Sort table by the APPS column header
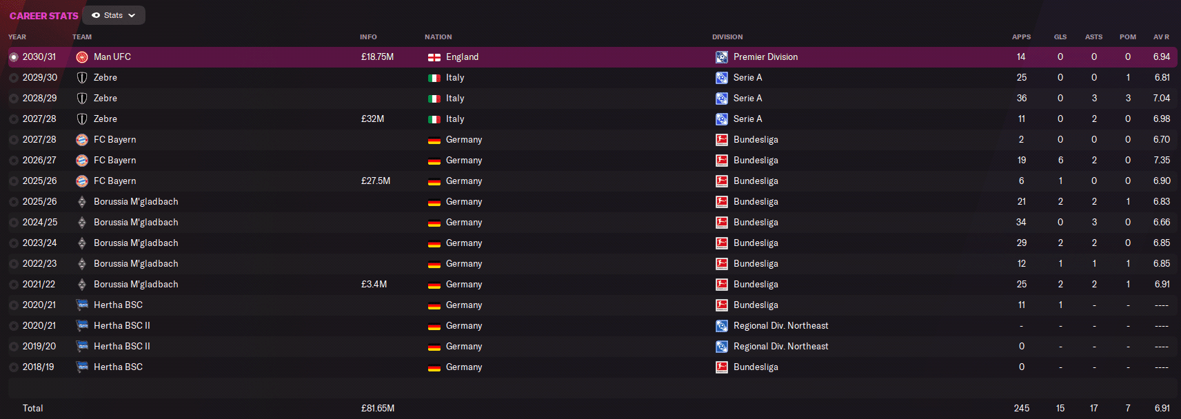 tap(1021, 37)
